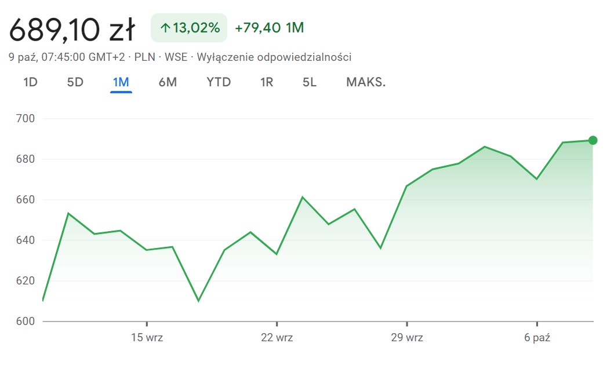Screen dimensions: 607x365
Task: Click the 29 wrz date label
Action: point(406,338)
